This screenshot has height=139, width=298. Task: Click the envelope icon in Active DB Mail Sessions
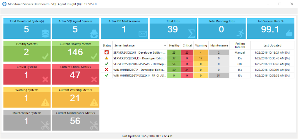(x=143, y=34)
